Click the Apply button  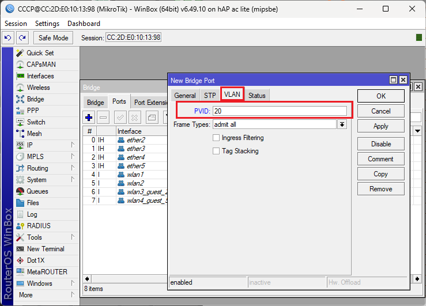point(381,126)
